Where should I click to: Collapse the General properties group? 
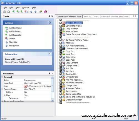2,77
